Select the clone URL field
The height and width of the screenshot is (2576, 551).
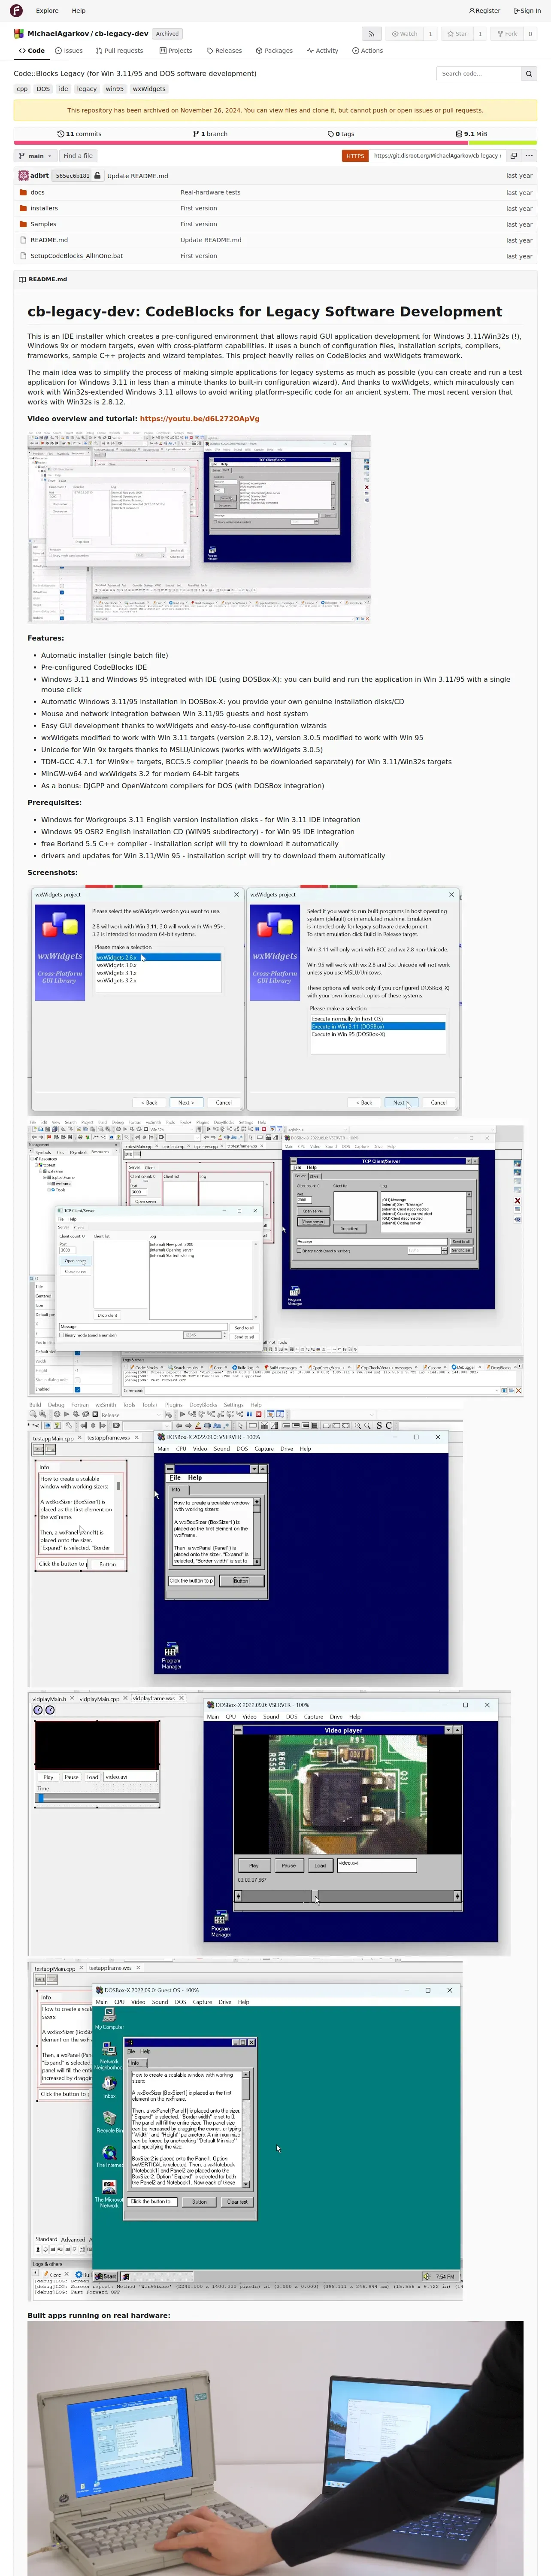[x=437, y=156]
